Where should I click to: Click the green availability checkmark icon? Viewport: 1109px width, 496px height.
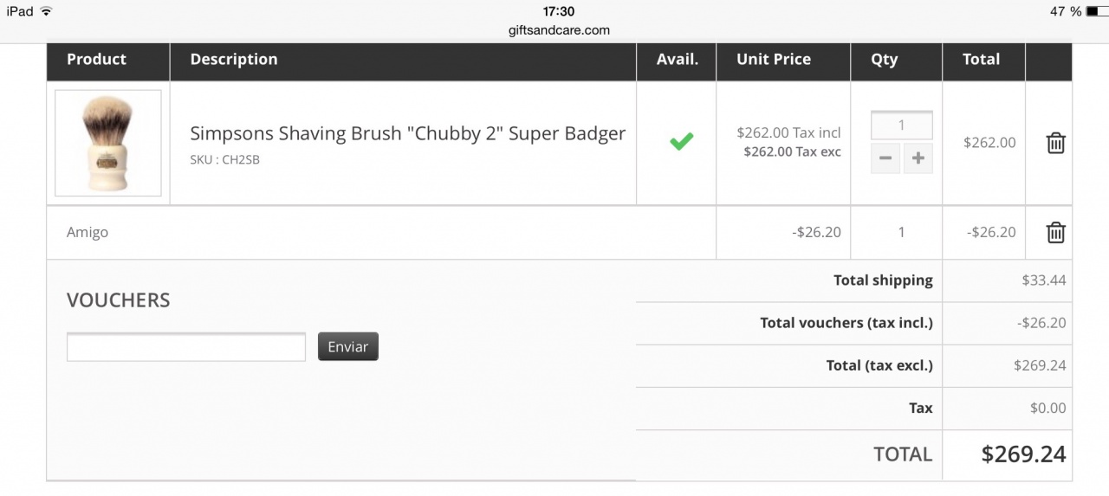coord(682,141)
